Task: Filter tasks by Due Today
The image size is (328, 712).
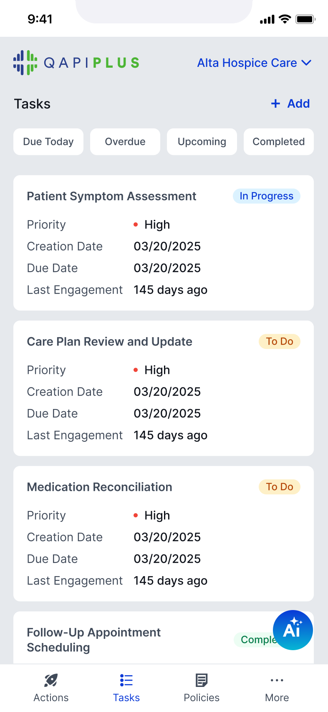Action: coord(48,142)
